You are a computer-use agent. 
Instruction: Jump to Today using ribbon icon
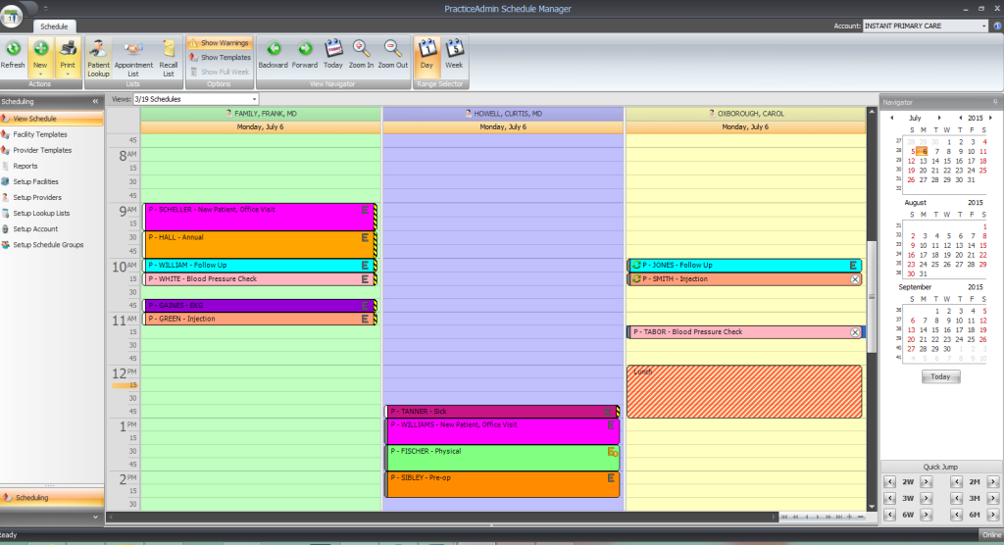333,49
